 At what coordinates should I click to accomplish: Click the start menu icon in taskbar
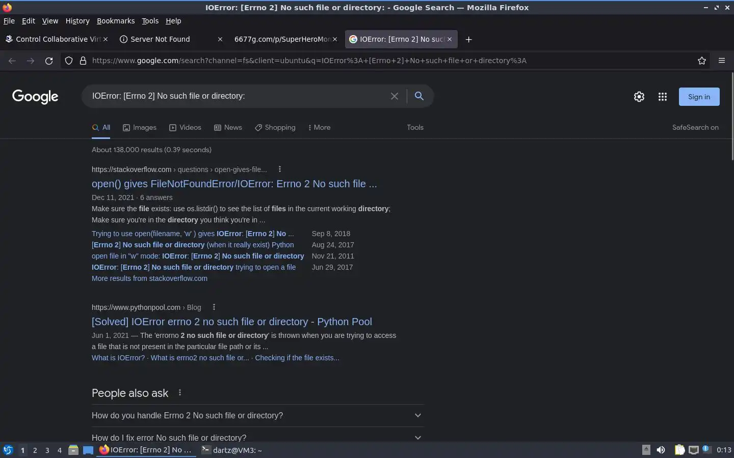click(8, 450)
